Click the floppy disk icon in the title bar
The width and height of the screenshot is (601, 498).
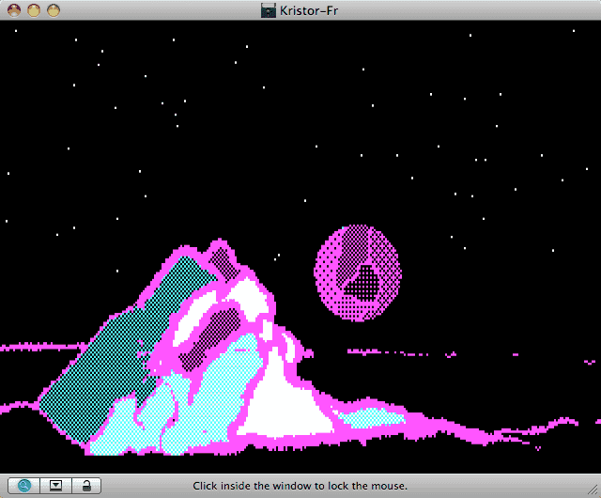(269, 10)
